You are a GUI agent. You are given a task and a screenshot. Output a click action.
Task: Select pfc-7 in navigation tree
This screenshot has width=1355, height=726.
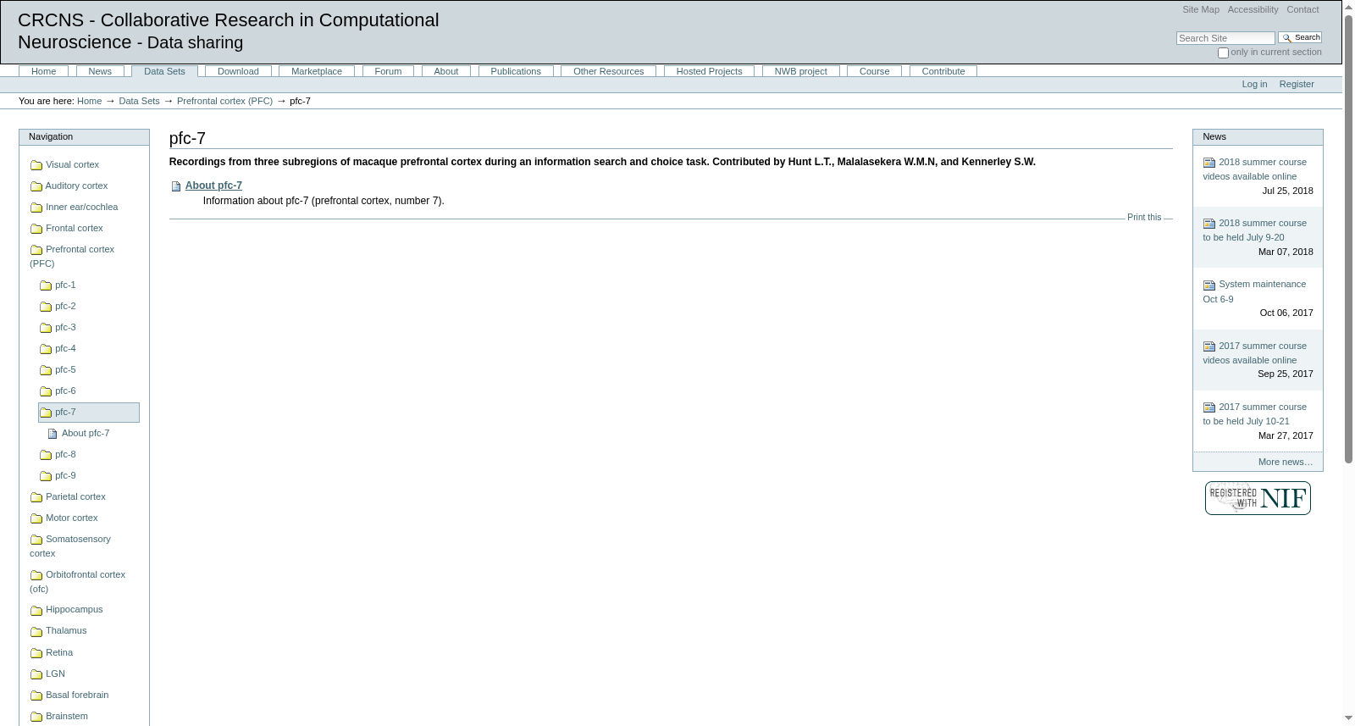[89, 413]
